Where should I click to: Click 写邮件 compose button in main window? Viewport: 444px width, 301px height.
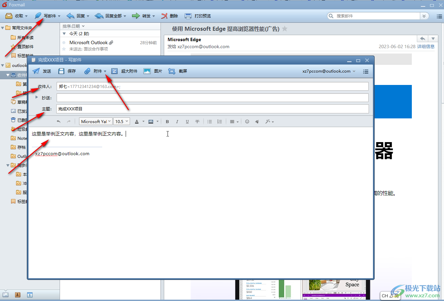click(x=46, y=16)
